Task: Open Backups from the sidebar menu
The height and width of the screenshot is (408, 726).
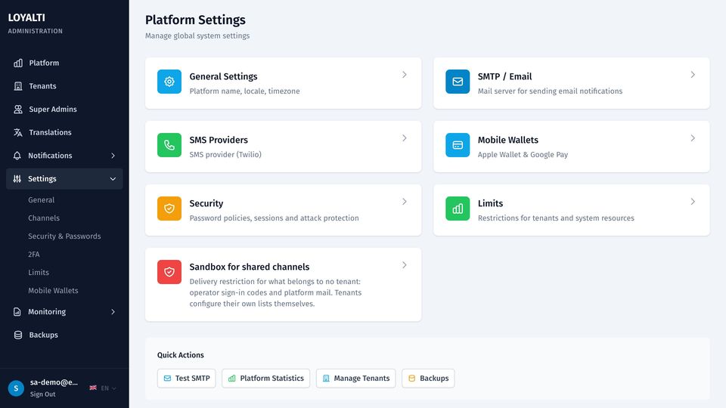Action: (64, 335)
